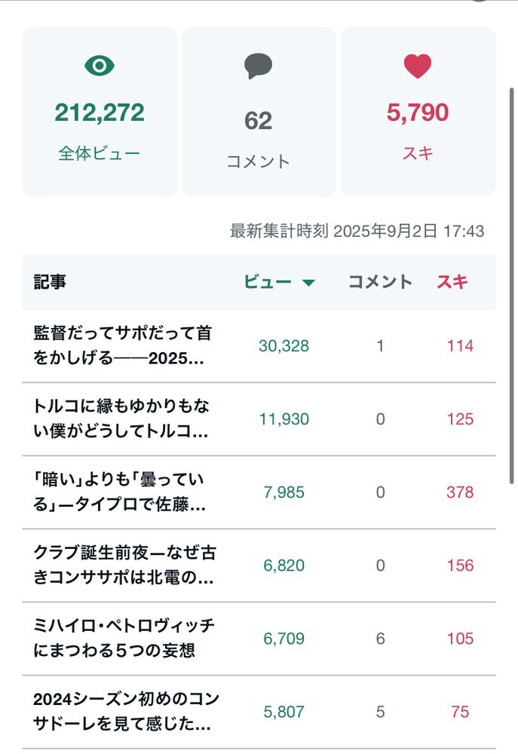Click the ビュー sort arrow
The image size is (518, 754).
[308, 283]
